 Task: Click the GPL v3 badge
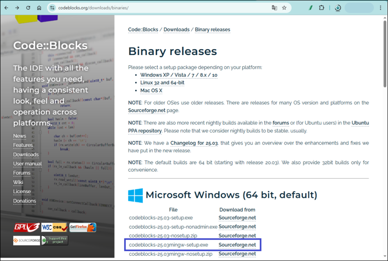click(x=27, y=227)
